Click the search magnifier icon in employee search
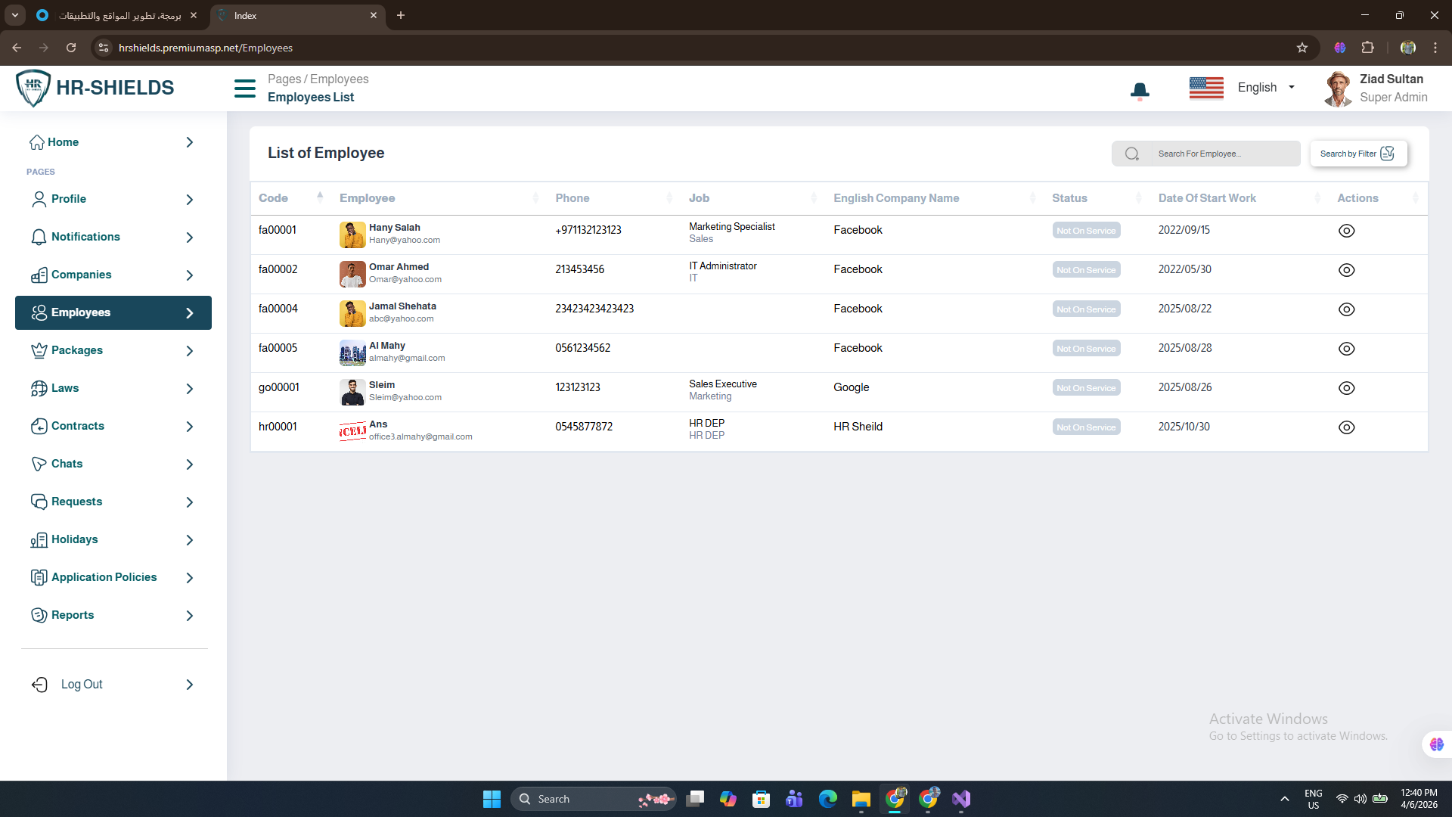Viewport: 1452px width, 817px height. coord(1131,154)
